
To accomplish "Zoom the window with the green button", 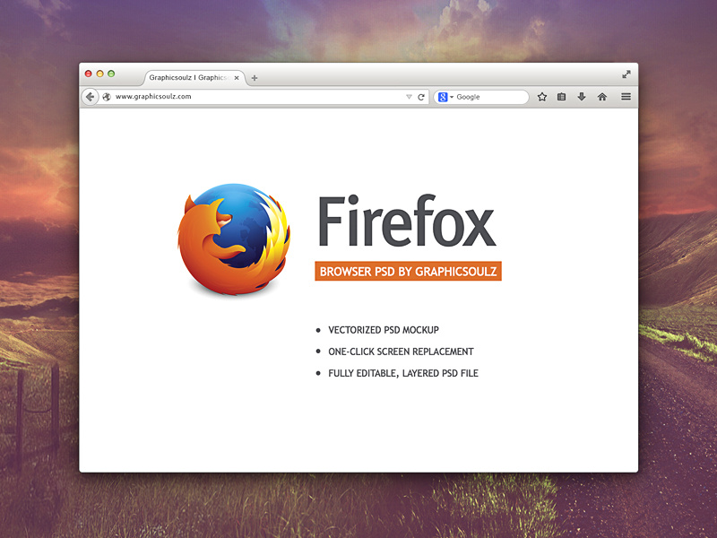I will pos(111,74).
